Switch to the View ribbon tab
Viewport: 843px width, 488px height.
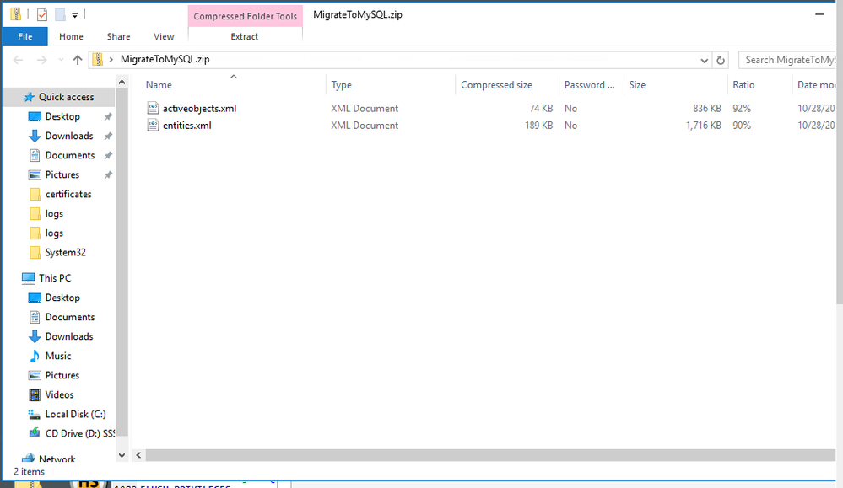(x=164, y=36)
